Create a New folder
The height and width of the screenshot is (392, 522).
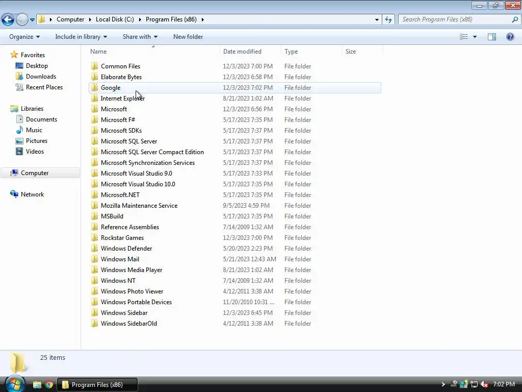188,37
